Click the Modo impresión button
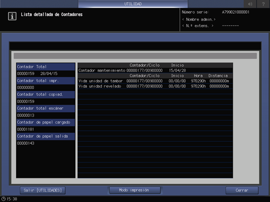This screenshot has width=270, height=202. (135, 190)
